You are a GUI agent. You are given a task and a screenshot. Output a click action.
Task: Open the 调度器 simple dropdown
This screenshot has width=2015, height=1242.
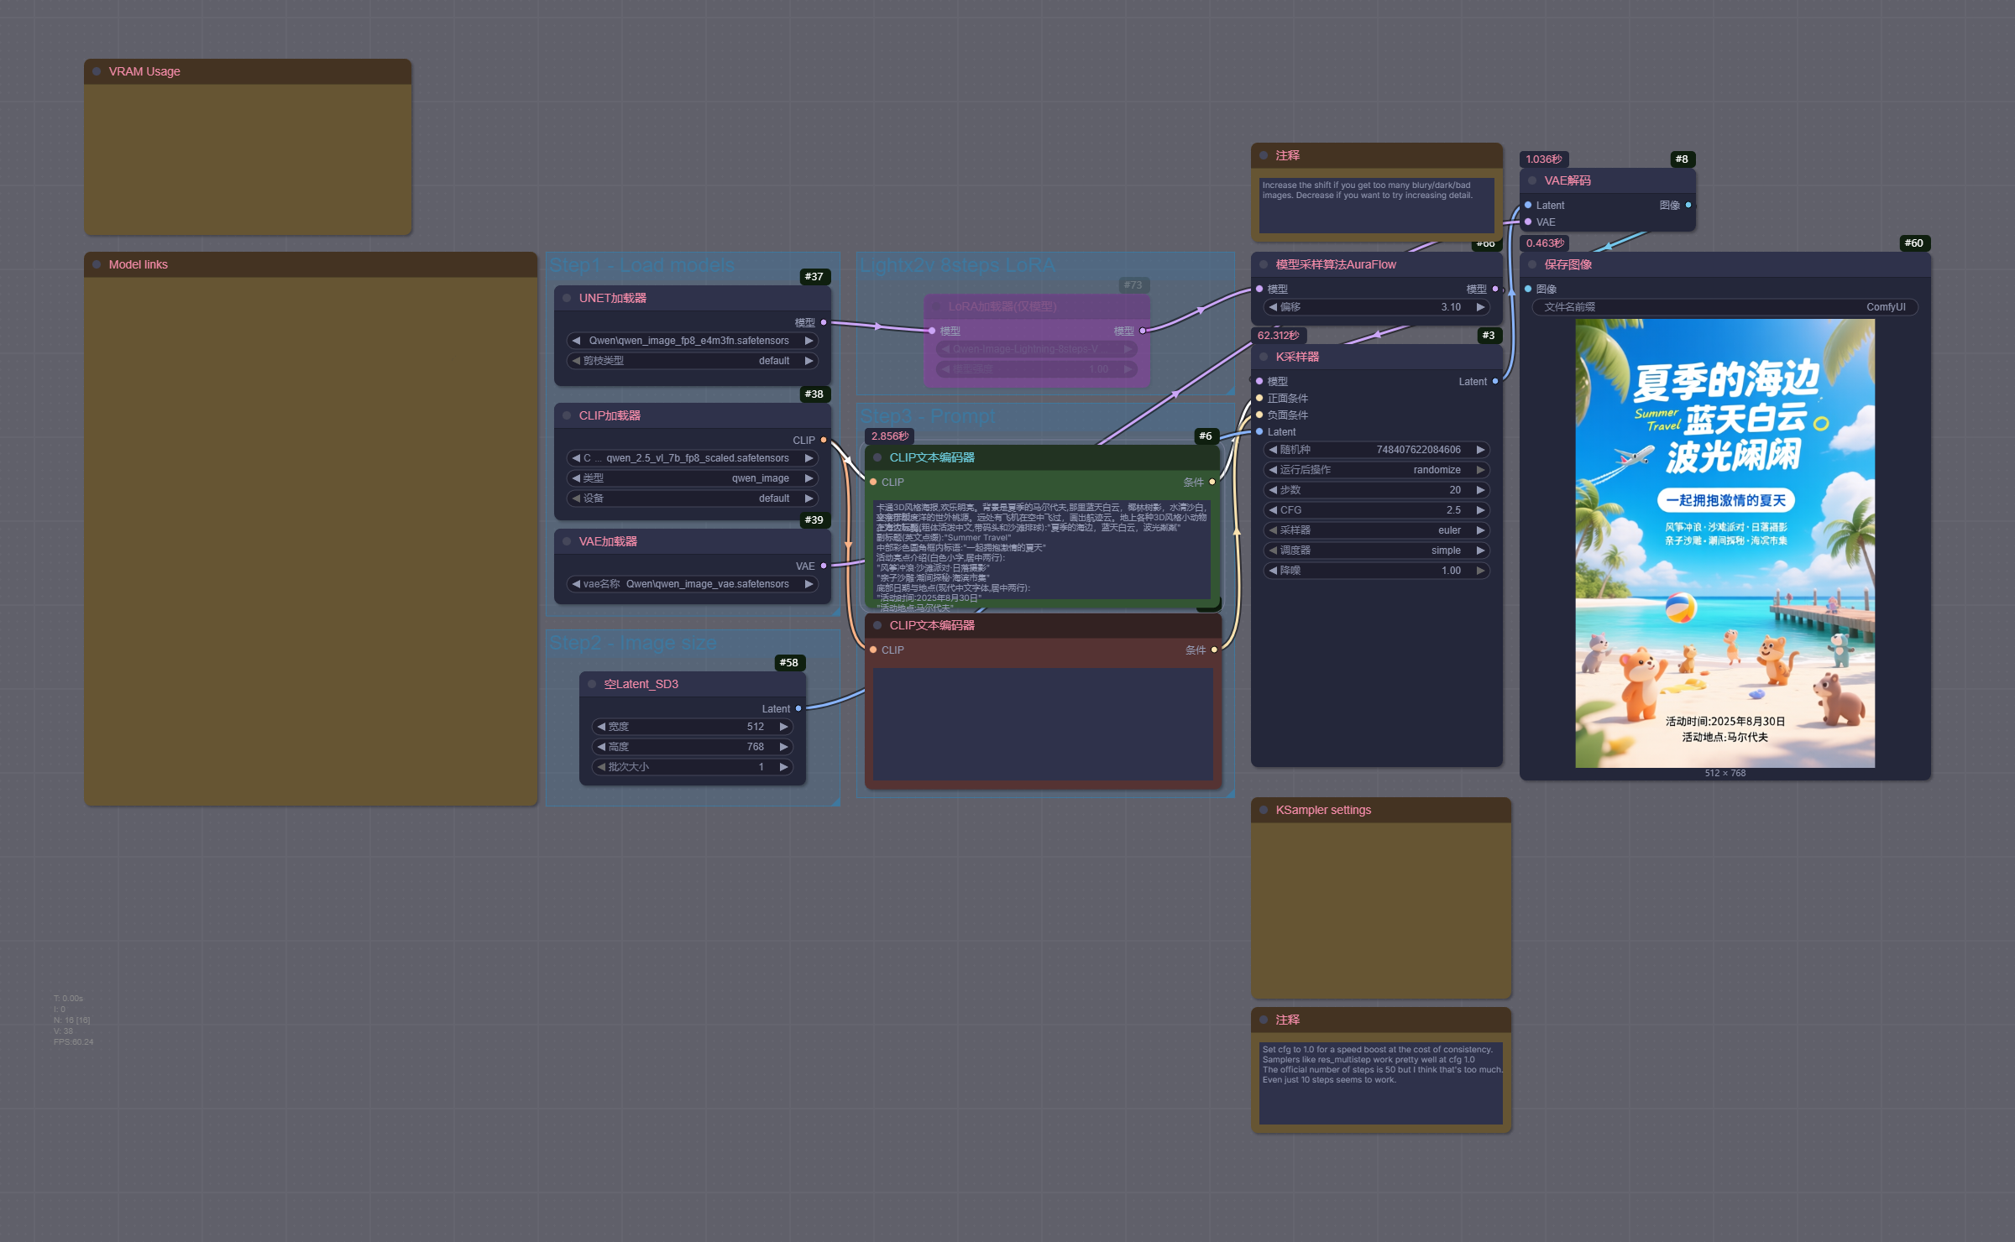[1377, 551]
